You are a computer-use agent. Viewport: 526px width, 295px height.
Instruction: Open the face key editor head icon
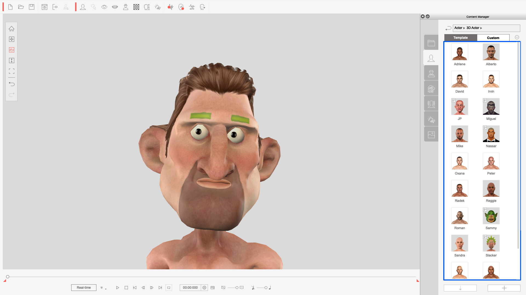(x=202, y=7)
